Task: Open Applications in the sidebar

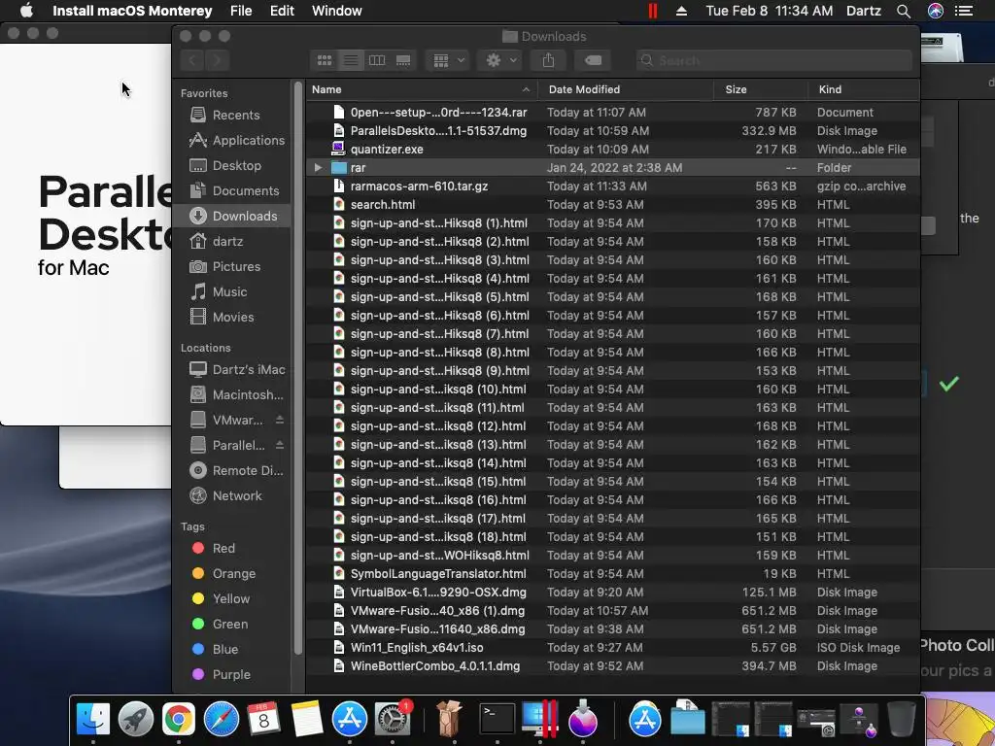Action: coord(231,140)
